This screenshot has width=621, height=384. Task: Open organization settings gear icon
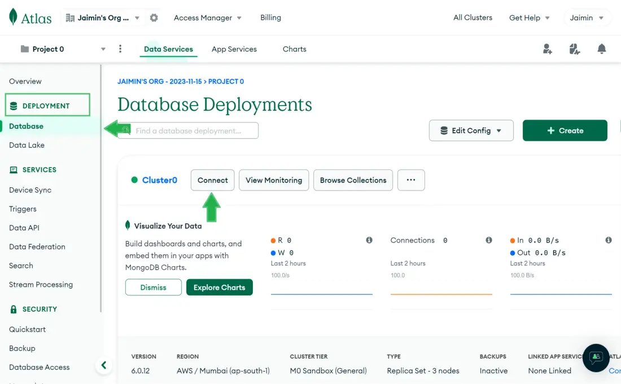pyautogui.click(x=154, y=18)
